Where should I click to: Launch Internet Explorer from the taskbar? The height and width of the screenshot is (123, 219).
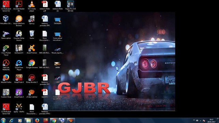click(12, 120)
